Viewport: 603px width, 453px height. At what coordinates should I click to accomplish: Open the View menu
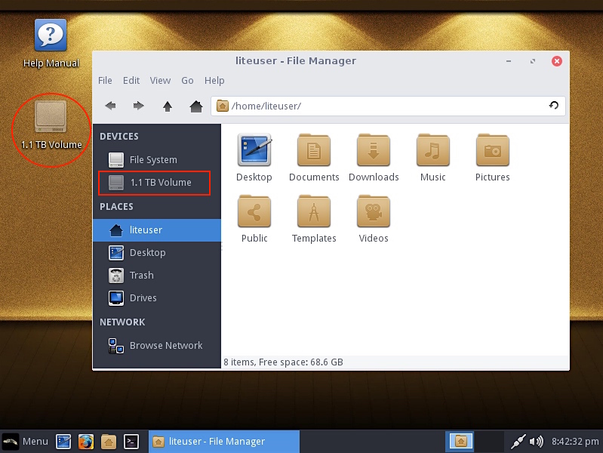pyautogui.click(x=160, y=80)
